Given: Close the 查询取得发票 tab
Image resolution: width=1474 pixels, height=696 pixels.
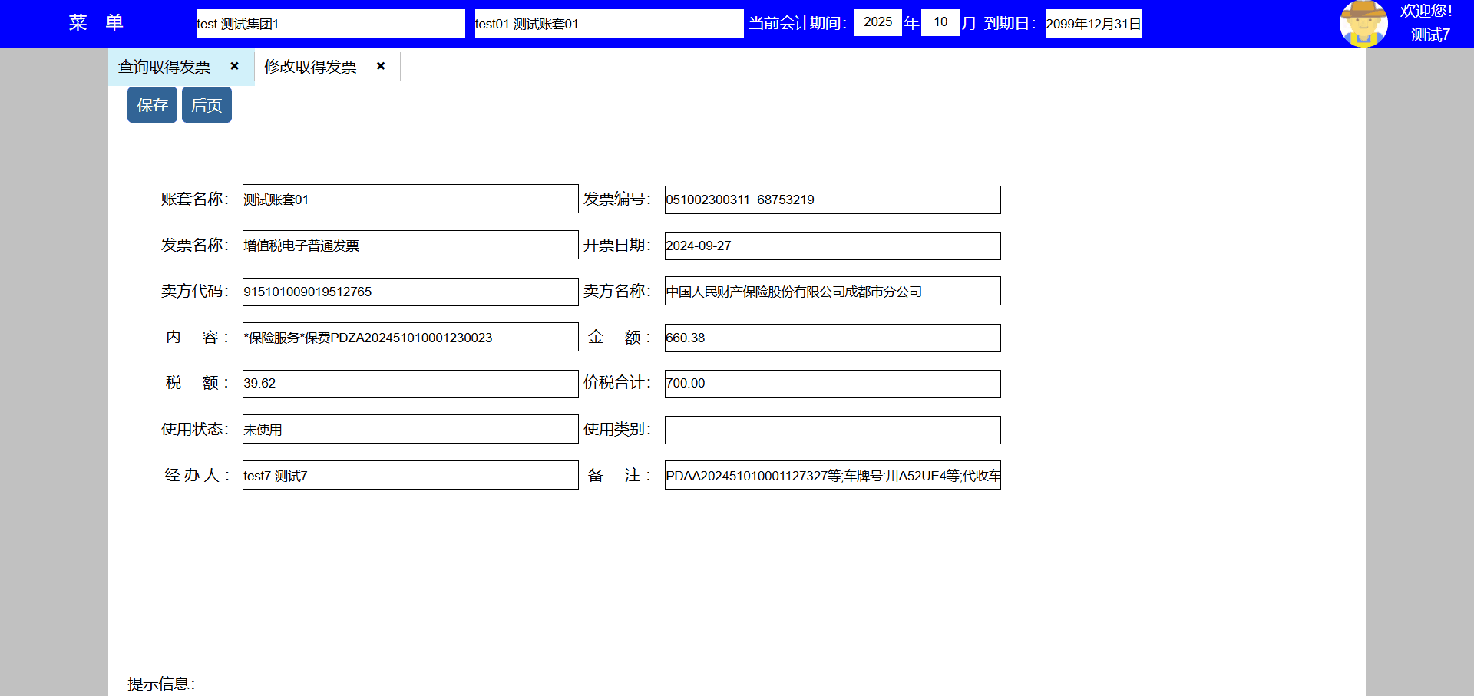Looking at the screenshot, I should point(235,66).
